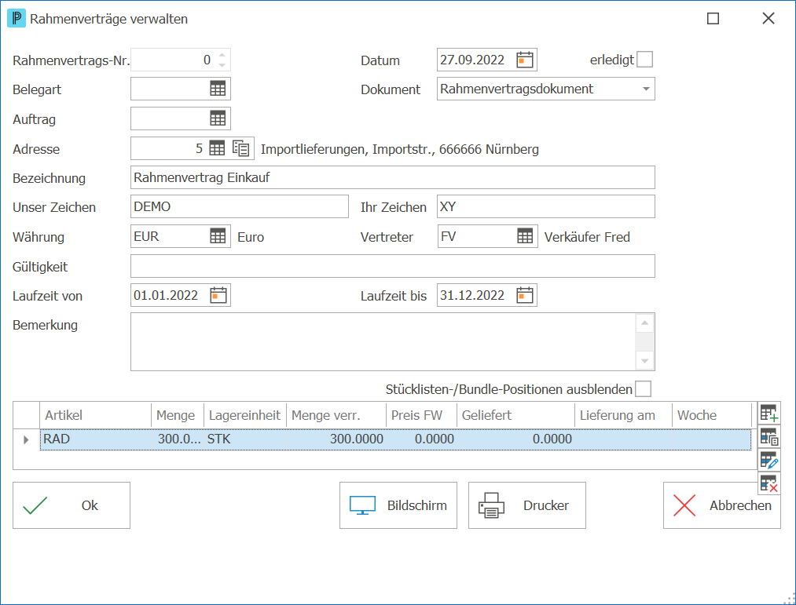796x605 pixels.
Task: Delete the selected position icon
Action: (769, 484)
